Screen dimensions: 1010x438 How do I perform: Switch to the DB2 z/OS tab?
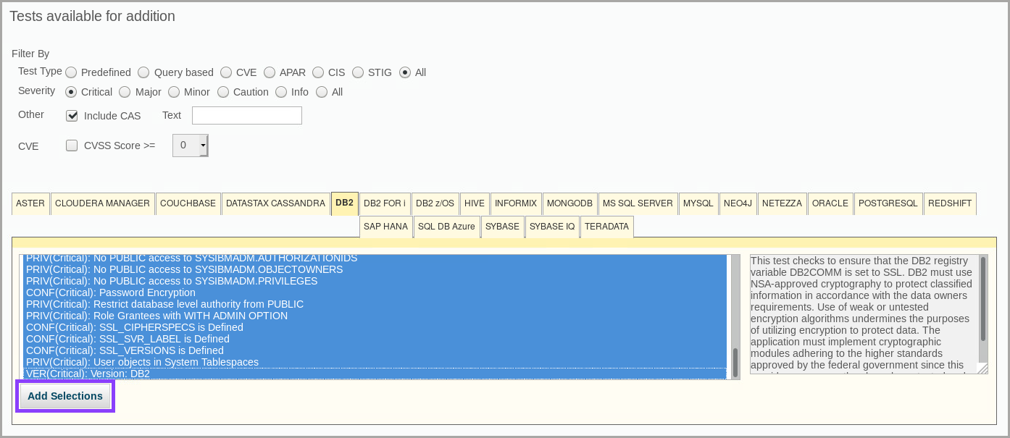click(435, 204)
